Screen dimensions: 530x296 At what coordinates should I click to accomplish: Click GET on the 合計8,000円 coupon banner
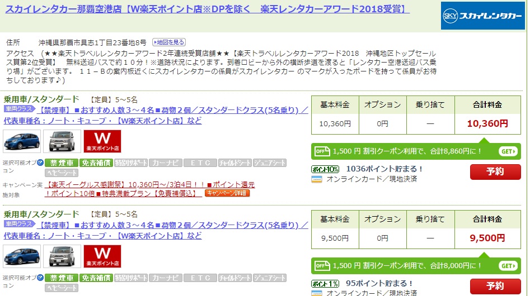[x=508, y=266]
